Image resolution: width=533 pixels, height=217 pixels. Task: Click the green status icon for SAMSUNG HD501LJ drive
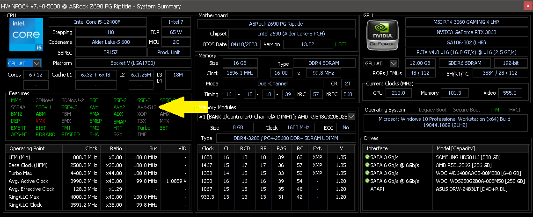pyautogui.click(x=367, y=157)
